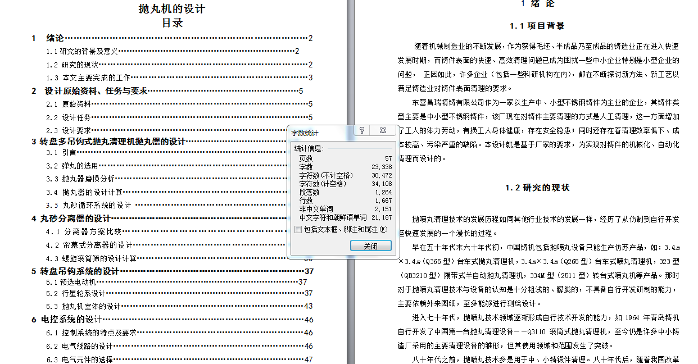The height and width of the screenshot is (364, 698).
Task: Click paragraph starting 早在五十年代末六十年代初
Action: click(x=538, y=275)
